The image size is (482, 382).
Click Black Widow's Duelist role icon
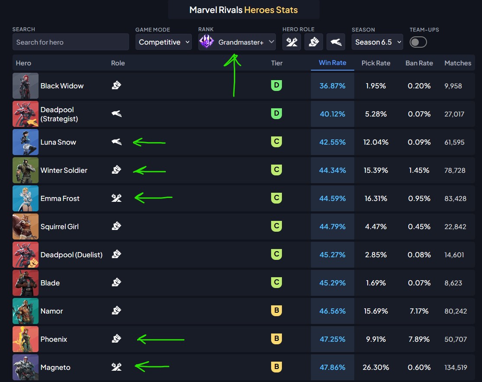click(x=116, y=85)
